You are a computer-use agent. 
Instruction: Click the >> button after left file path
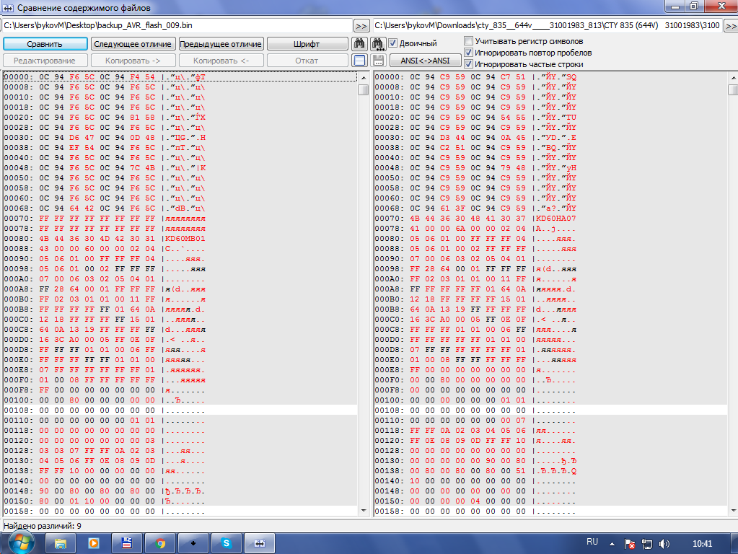tap(361, 25)
